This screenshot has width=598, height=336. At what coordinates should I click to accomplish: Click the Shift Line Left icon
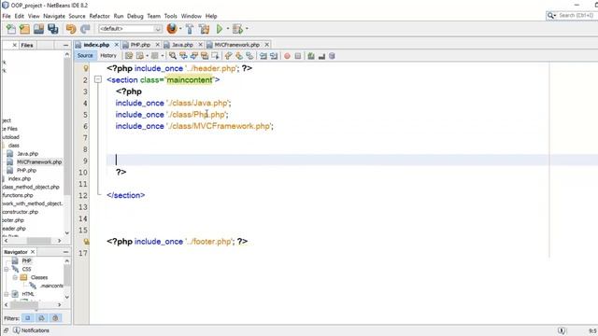point(263,56)
